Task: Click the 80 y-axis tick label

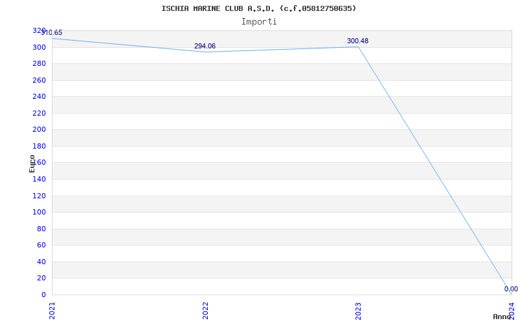Action: [41, 229]
